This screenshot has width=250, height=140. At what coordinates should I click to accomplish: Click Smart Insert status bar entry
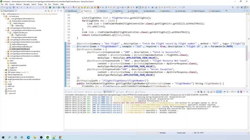181,133
